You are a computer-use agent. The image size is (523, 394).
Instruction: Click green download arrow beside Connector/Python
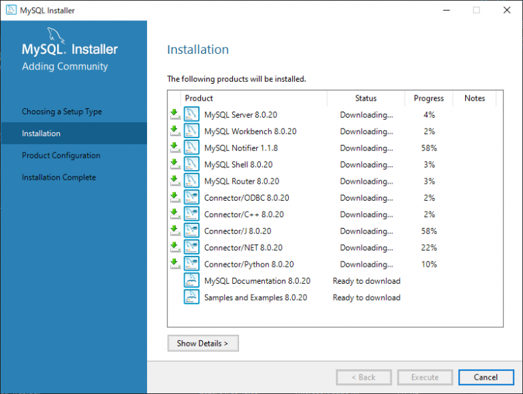pos(174,263)
